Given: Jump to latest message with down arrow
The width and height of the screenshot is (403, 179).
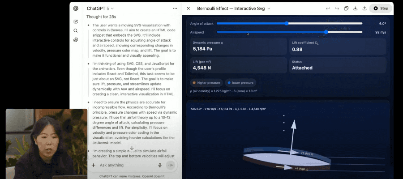Looking at the screenshot, I should pos(132,148).
